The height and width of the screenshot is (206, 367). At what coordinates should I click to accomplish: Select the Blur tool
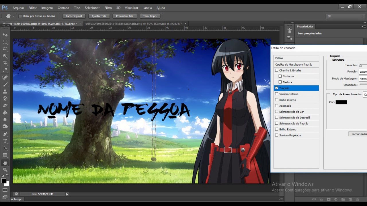point(5,120)
